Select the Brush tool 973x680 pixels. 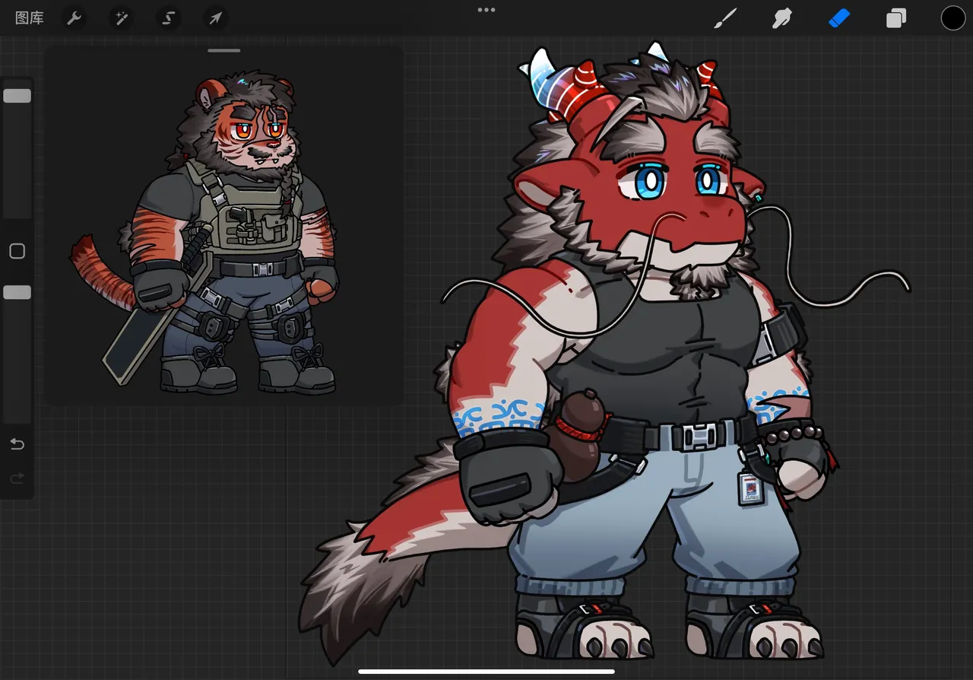[726, 18]
